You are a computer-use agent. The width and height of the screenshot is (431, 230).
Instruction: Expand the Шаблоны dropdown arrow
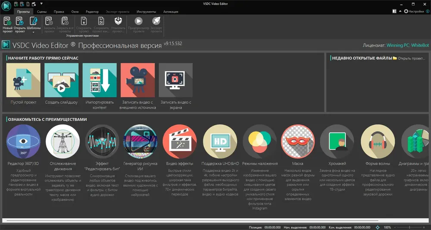[34, 32]
